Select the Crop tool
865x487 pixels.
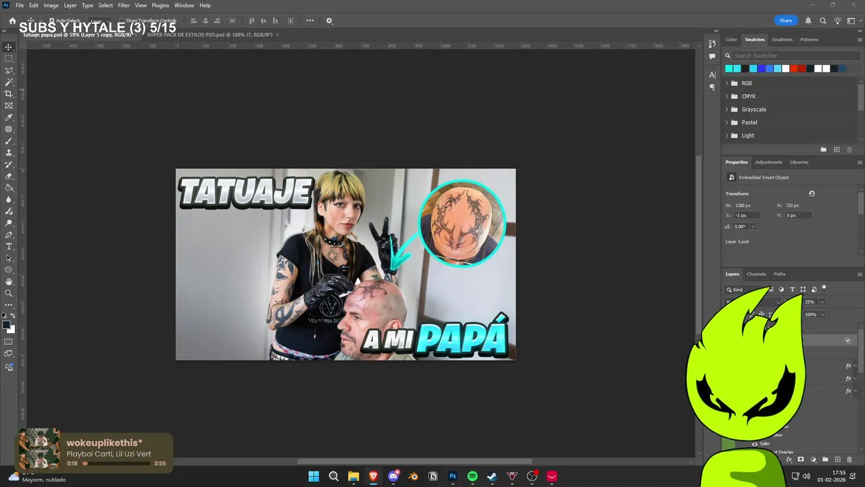click(x=9, y=94)
